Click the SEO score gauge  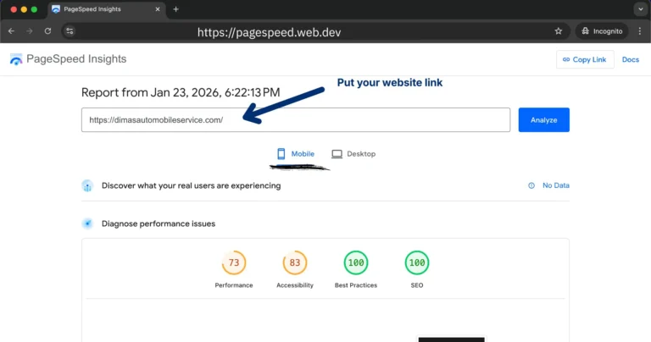417,262
